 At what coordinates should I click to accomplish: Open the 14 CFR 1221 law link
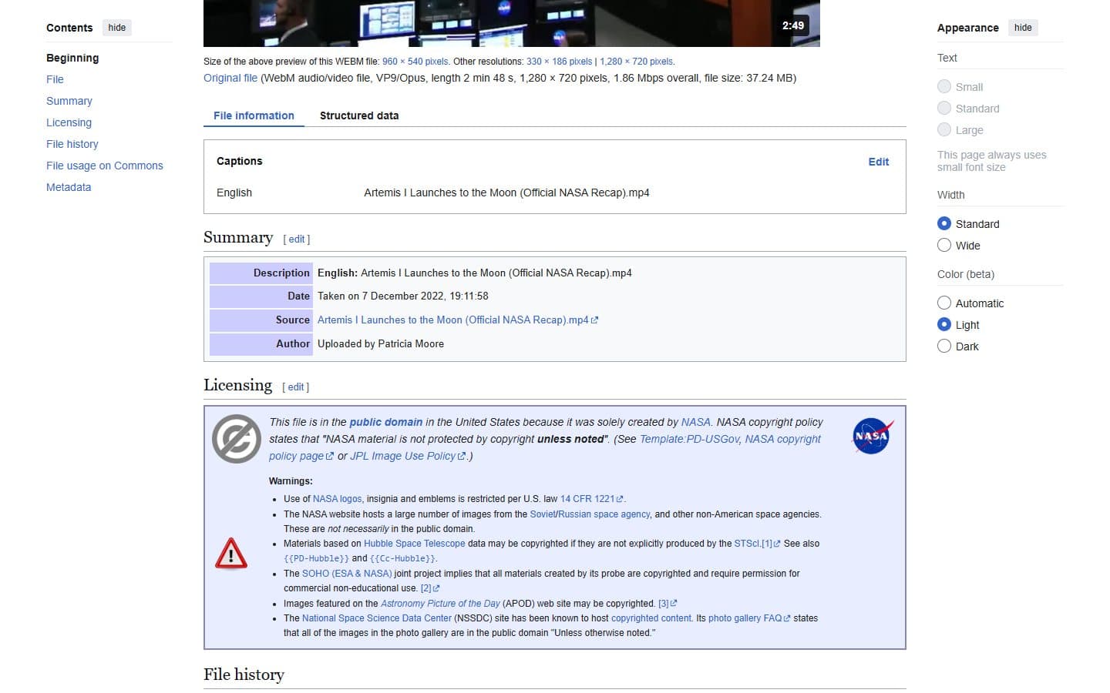[x=592, y=499]
